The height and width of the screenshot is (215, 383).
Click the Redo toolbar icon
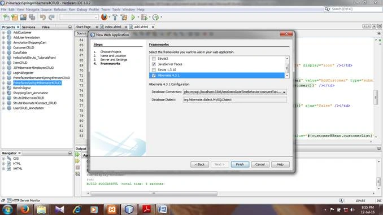[51, 17]
